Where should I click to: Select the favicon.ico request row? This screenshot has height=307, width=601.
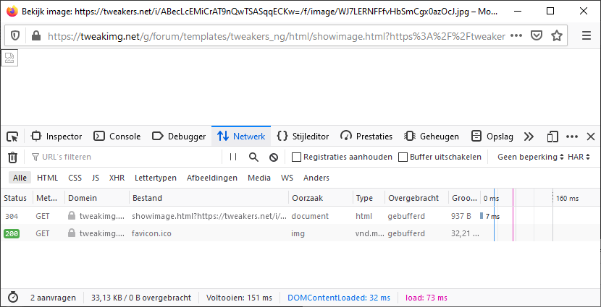click(300, 233)
